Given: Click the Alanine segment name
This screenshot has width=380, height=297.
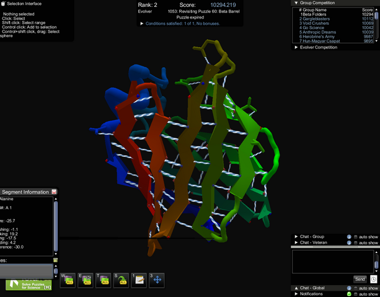Looking at the screenshot, I should (x=7, y=199).
